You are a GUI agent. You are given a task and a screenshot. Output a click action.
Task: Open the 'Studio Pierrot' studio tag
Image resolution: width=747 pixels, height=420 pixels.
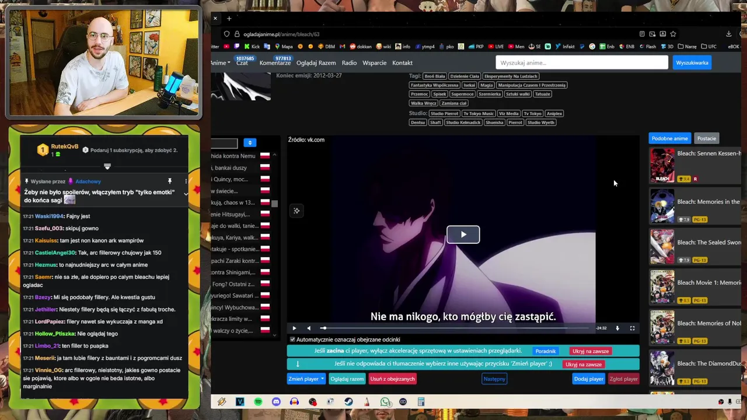click(444, 114)
